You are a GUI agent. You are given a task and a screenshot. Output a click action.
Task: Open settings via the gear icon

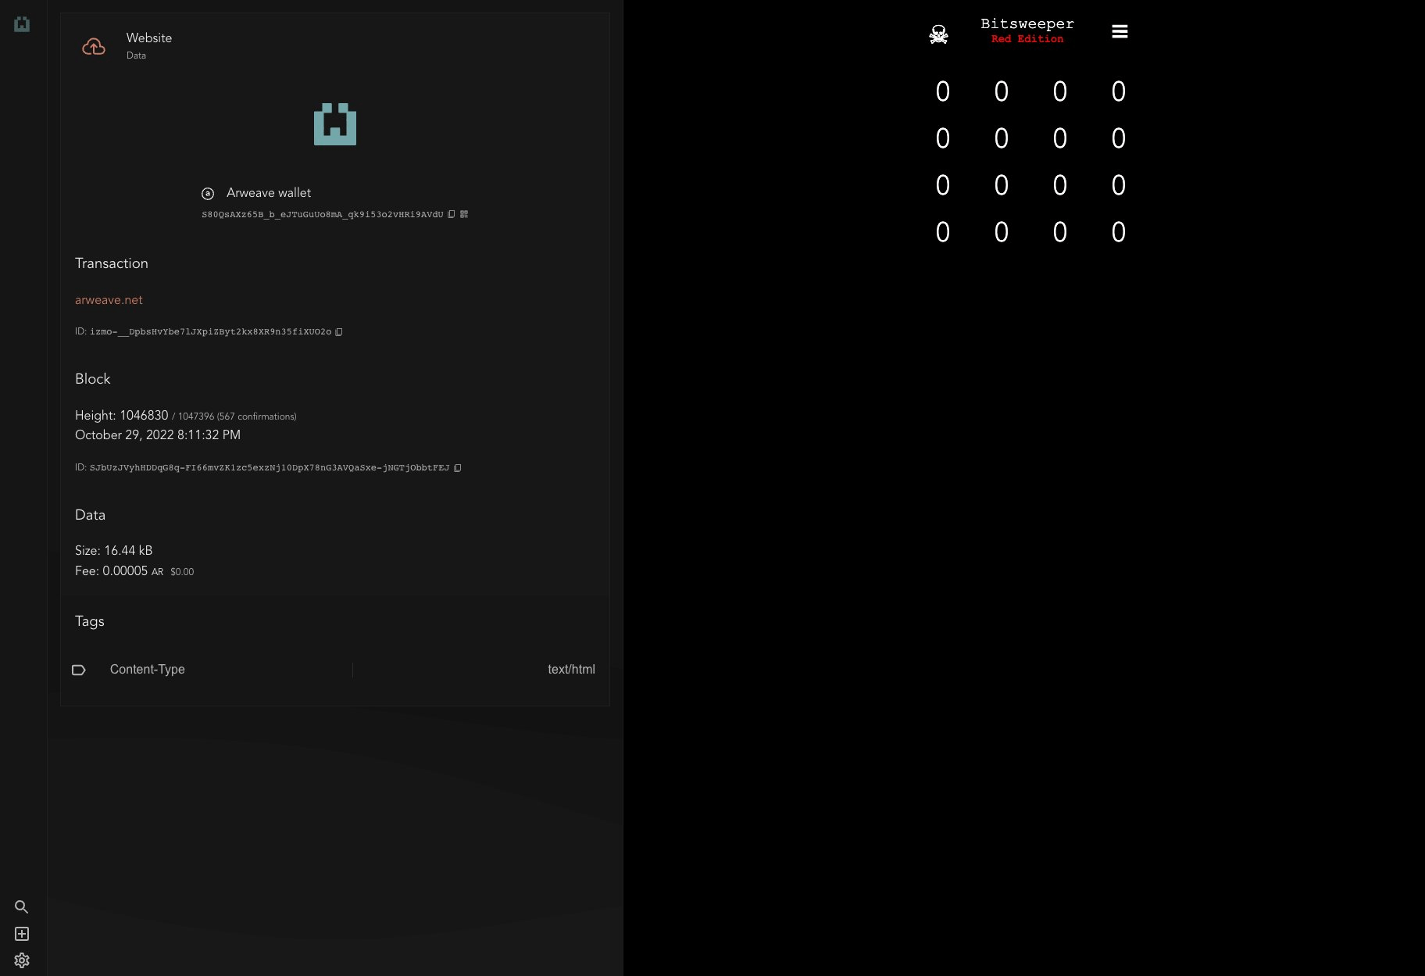click(x=22, y=960)
